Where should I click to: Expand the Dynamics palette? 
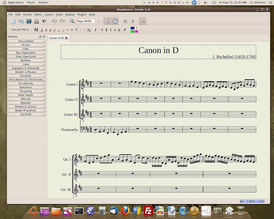click(27, 87)
